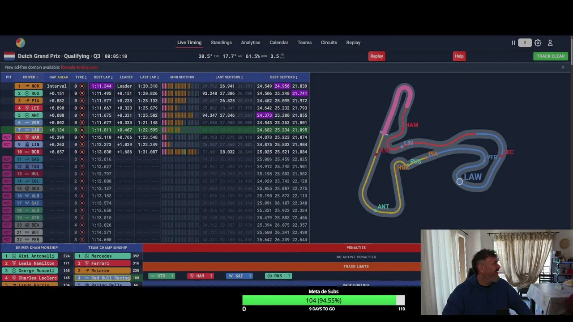Click the HAM track limits chip
The height and width of the screenshot is (322, 573).
coord(200,276)
